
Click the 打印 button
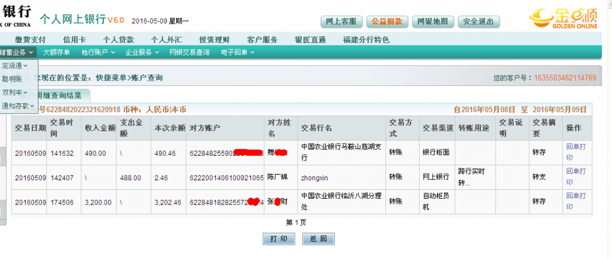point(279,239)
